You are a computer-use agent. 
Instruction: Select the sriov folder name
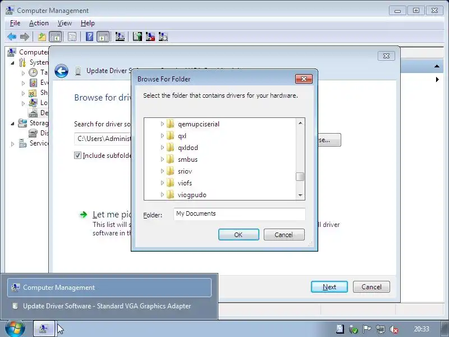coord(185,171)
